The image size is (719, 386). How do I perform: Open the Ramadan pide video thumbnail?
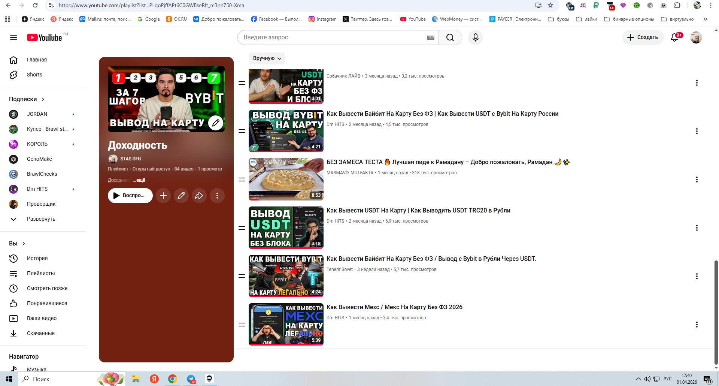coord(286,179)
